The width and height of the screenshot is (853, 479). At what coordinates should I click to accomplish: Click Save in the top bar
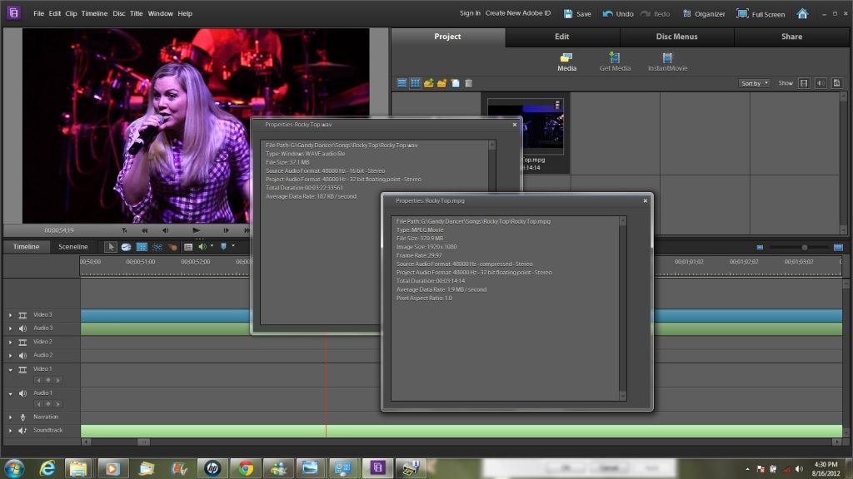577,14
